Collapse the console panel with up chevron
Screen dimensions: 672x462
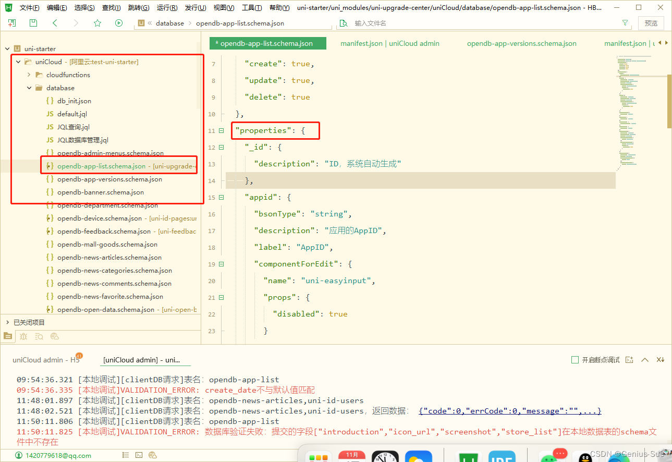(x=645, y=360)
